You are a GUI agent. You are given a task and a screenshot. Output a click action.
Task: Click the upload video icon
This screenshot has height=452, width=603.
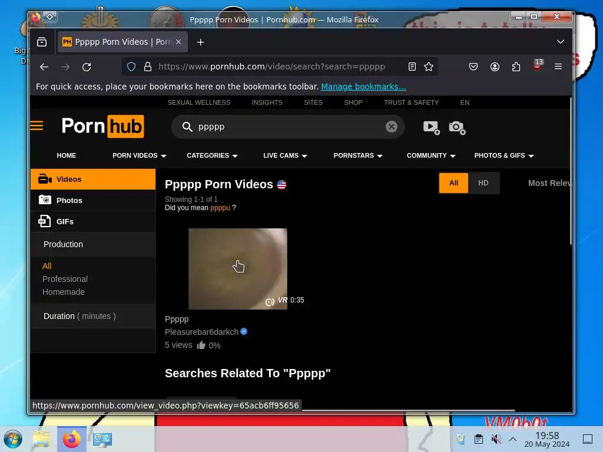click(432, 128)
